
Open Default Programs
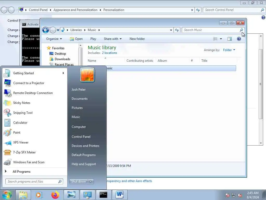pyautogui.click(x=83, y=155)
